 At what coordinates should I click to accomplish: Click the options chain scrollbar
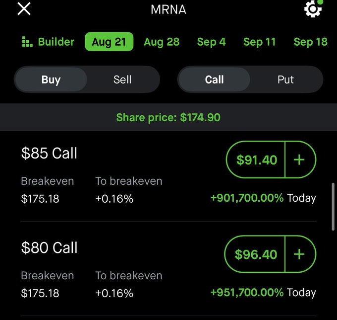pyautogui.click(x=333, y=207)
